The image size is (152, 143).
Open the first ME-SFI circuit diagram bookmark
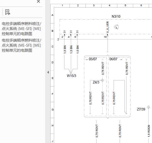21,29
